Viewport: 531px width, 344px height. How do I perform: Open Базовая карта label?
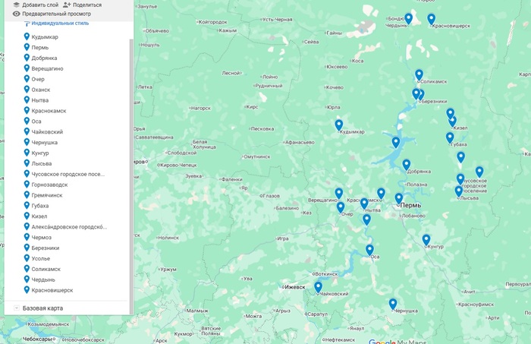click(x=42, y=308)
